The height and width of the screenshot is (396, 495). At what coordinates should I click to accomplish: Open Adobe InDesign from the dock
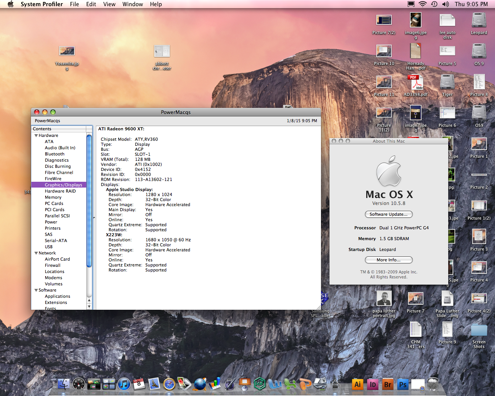tap(372, 384)
